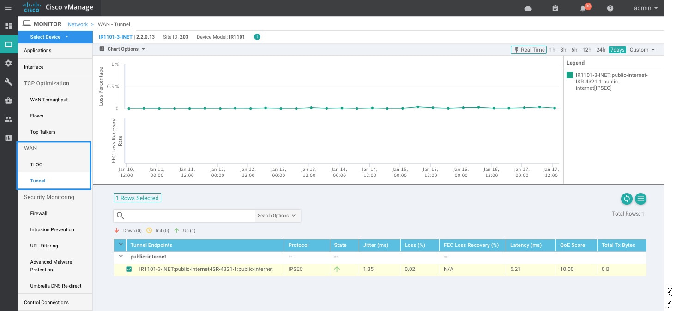
Task: Open the Search Options dropdown
Action: click(277, 216)
